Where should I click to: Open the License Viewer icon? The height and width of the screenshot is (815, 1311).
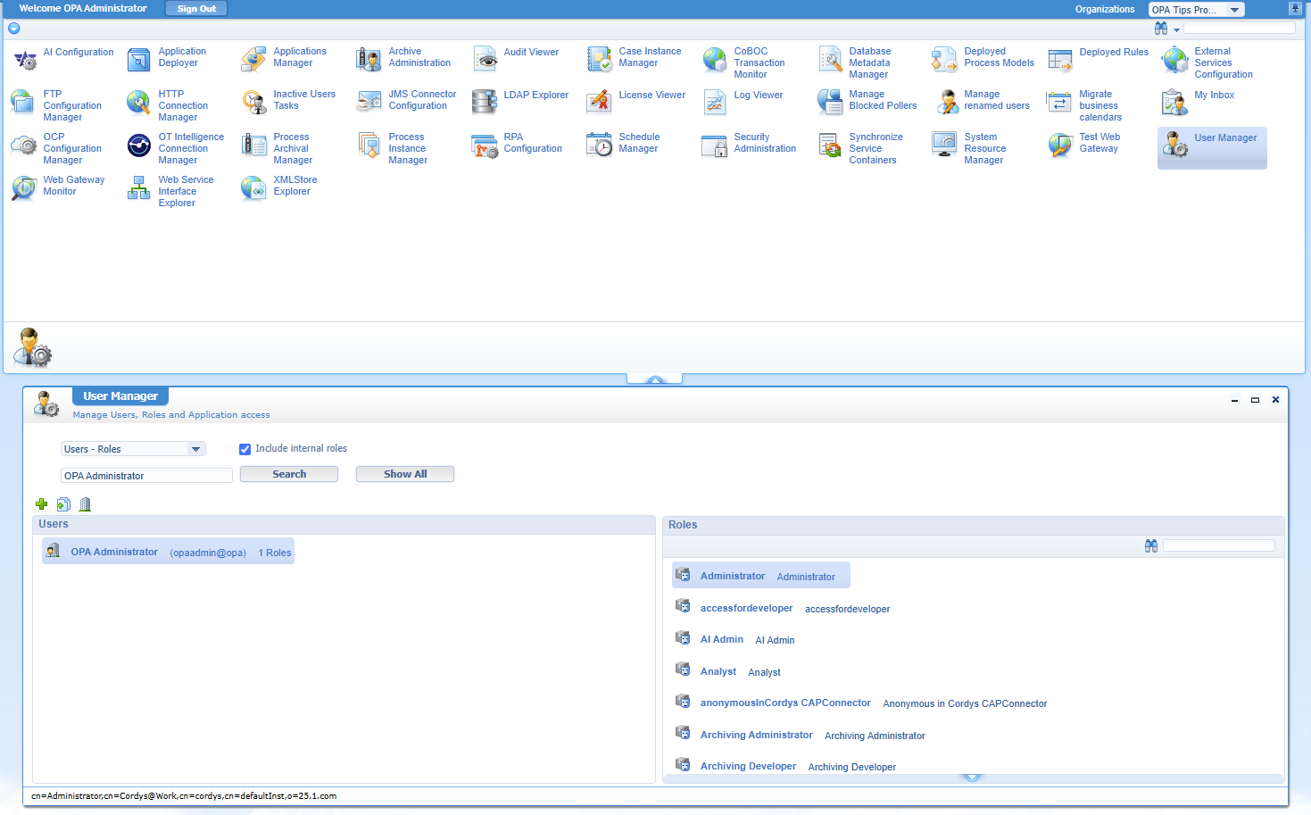[599, 102]
